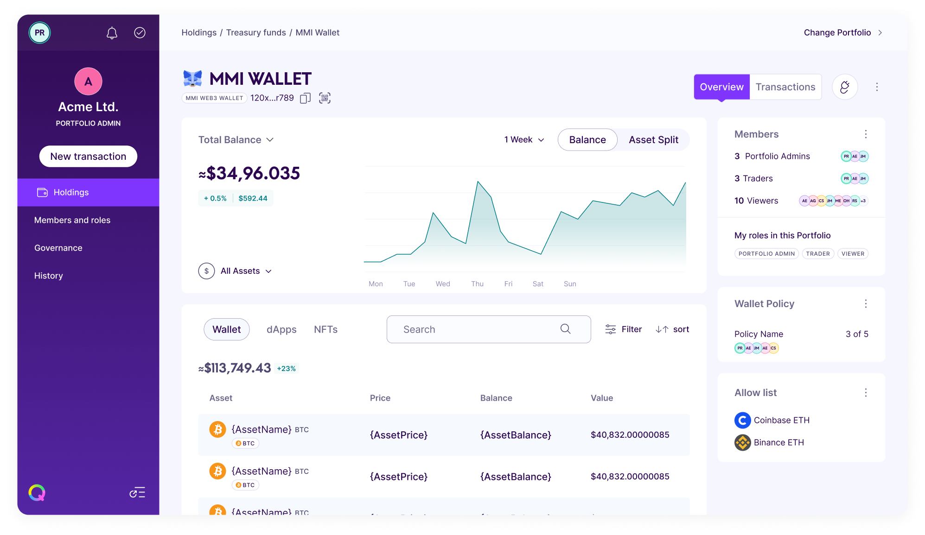This screenshot has width=925, height=535.
Task: Open the 1 Week time range selector
Action: tap(523, 139)
